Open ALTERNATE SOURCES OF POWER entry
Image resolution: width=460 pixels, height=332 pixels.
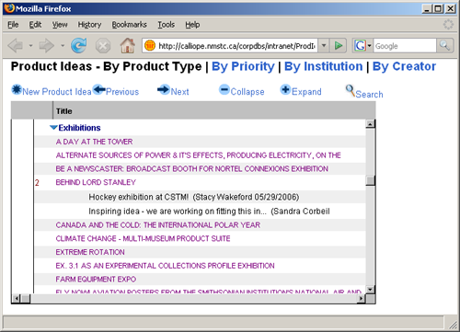click(198, 155)
